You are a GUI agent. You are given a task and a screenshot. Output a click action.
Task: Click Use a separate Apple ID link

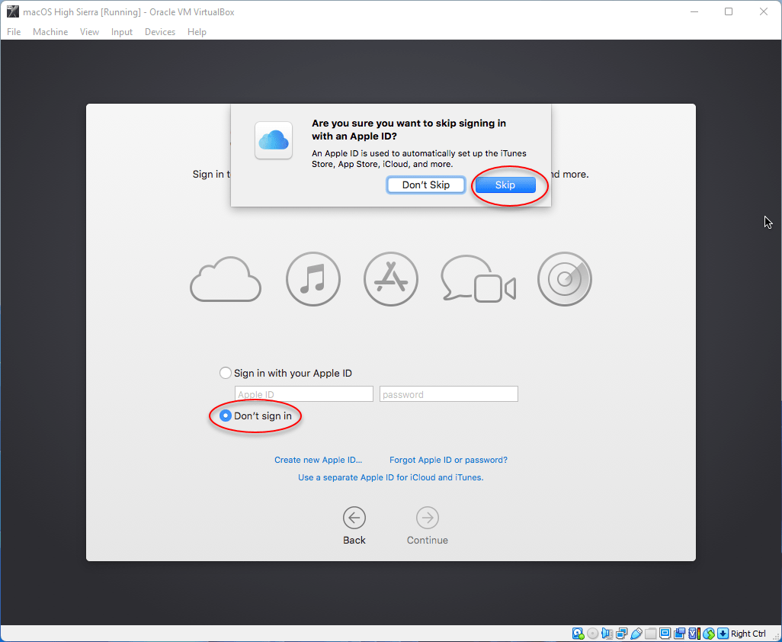click(391, 477)
